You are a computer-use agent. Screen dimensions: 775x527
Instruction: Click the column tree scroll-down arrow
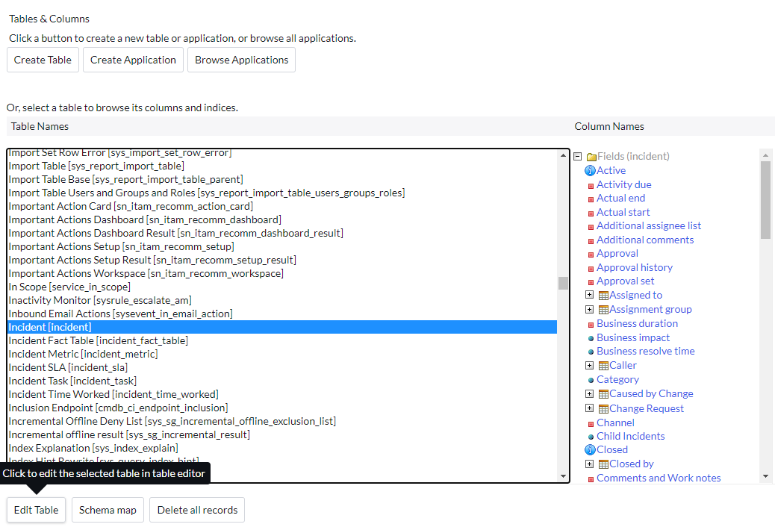pos(765,476)
